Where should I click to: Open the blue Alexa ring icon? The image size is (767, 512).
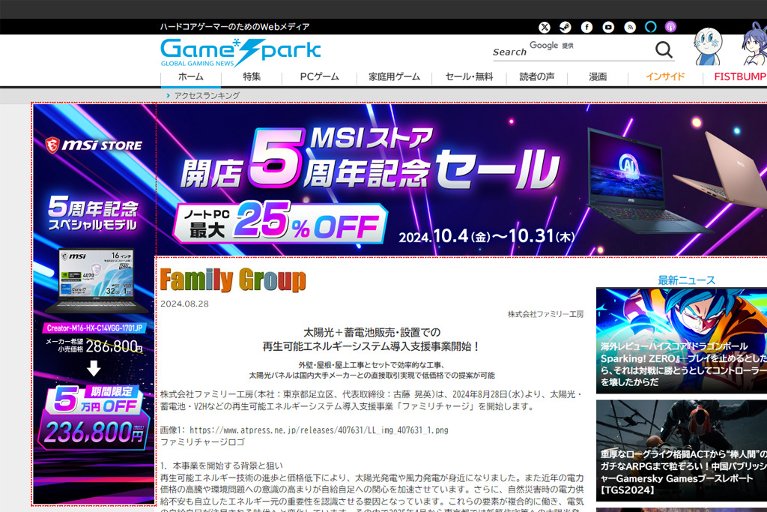pos(650,27)
